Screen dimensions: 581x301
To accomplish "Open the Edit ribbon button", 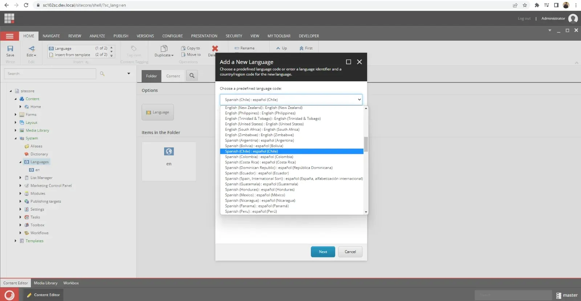I will [32, 51].
